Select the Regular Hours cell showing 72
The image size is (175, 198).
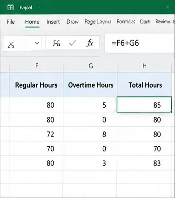click(x=36, y=134)
